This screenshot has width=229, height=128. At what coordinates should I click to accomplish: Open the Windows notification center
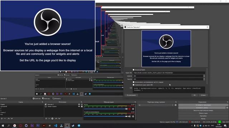pyautogui.click(x=225, y=126)
